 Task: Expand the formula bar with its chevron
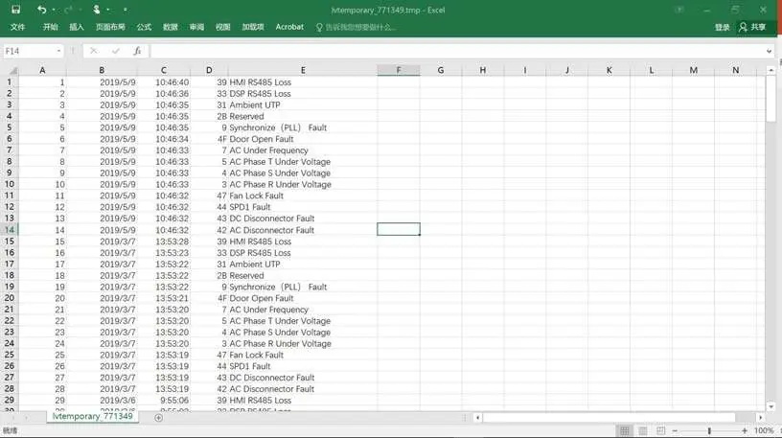769,51
